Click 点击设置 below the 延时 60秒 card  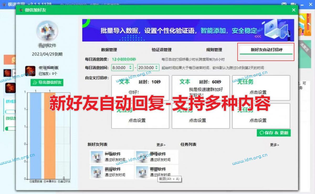pos(197,121)
